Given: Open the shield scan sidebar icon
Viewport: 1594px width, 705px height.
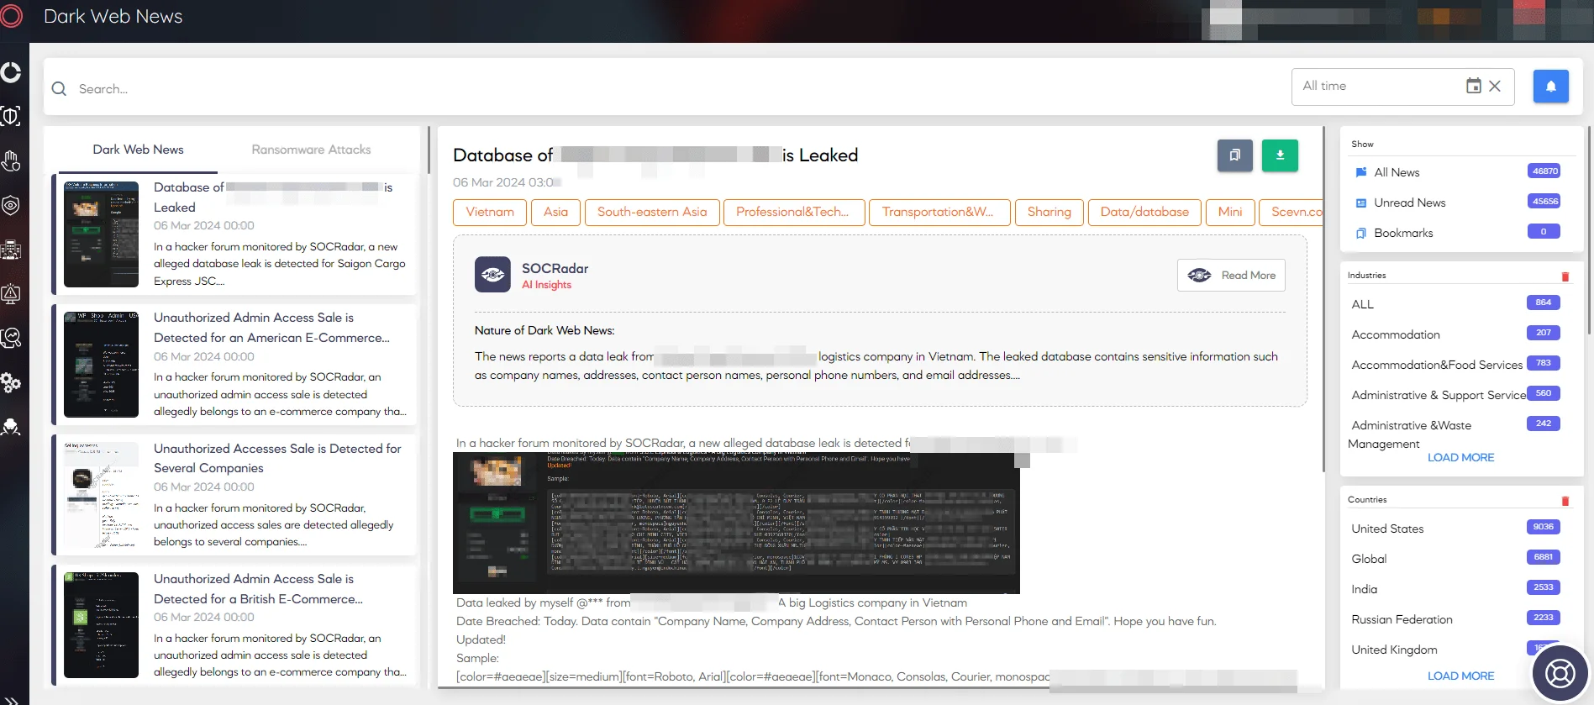Looking at the screenshot, I should point(11,116).
